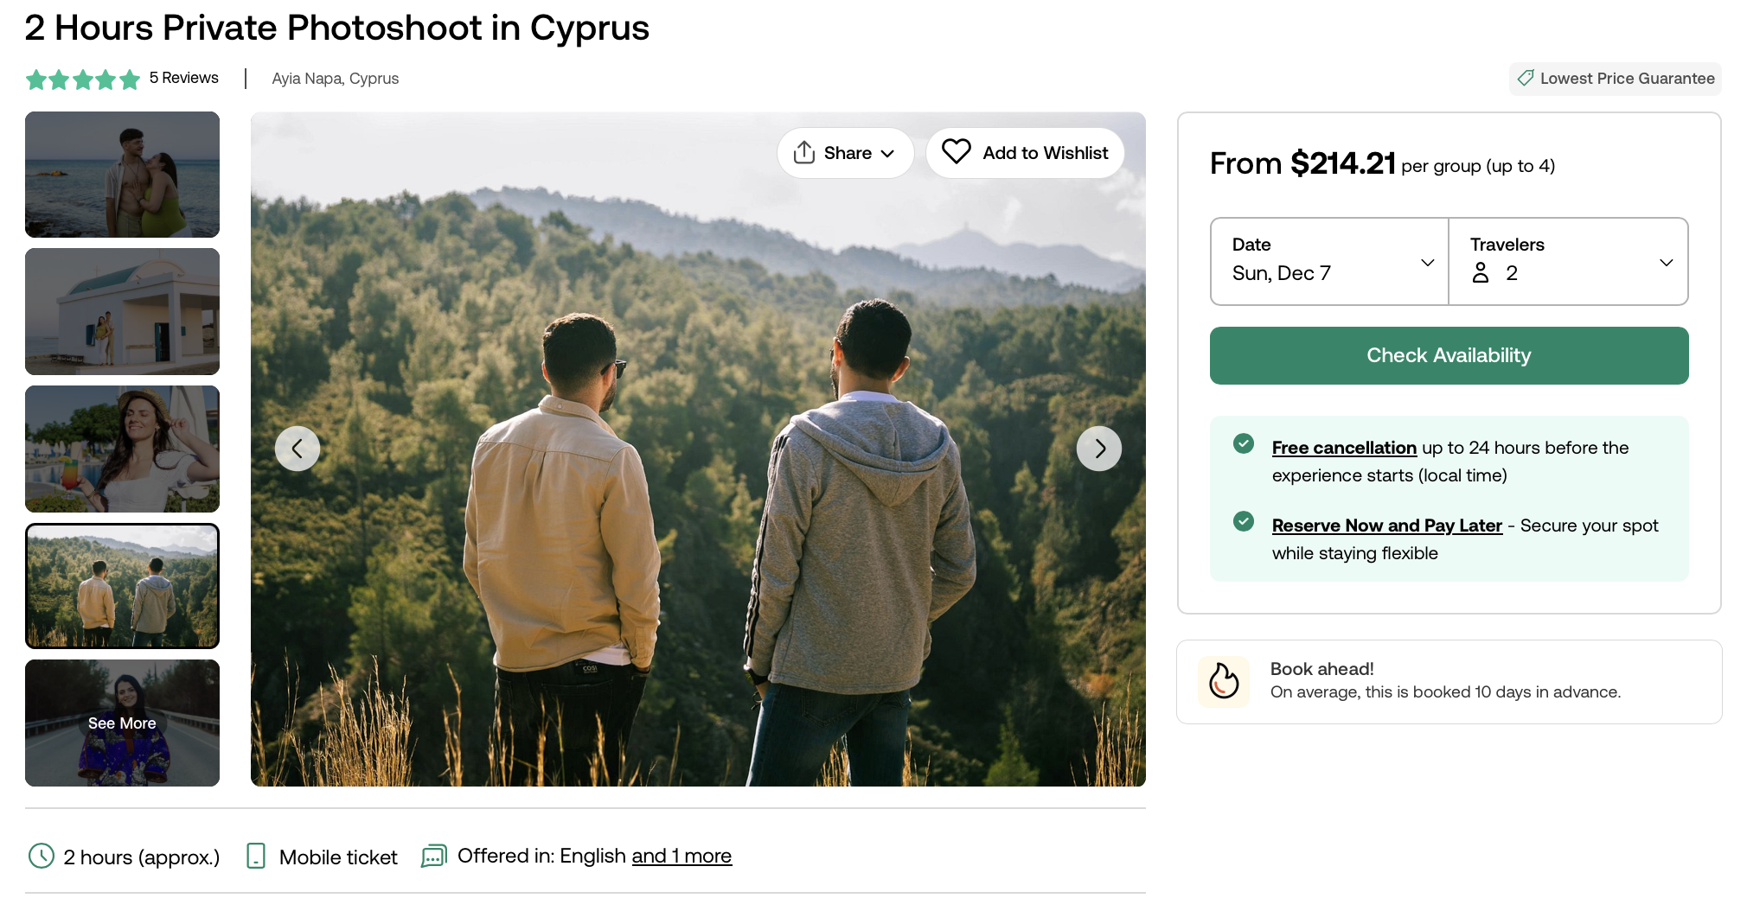Image resolution: width=1747 pixels, height=911 pixels.
Task: Open the Date dropdown showing Sun, Dec 7
Action: click(x=1329, y=261)
